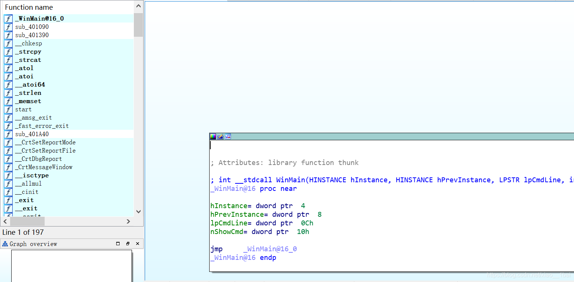Click the 'hInstance= dword ptr 4' line
The width and height of the screenshot is (574, 282).
pos(258,206)
